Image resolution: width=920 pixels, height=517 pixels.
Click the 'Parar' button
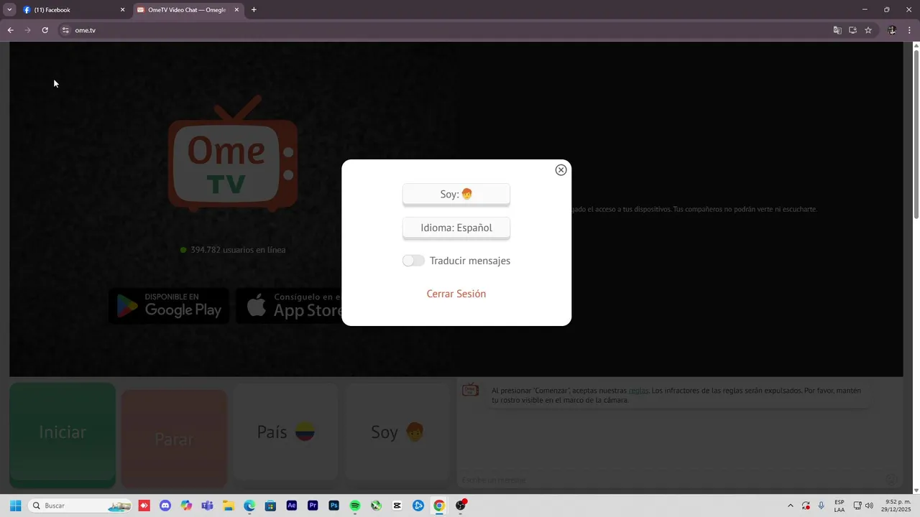click(174, 439)
